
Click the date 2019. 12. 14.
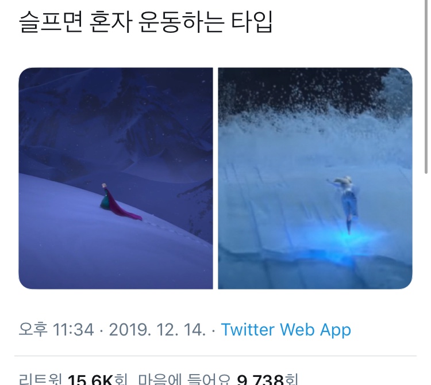click(x=157, y=329)
